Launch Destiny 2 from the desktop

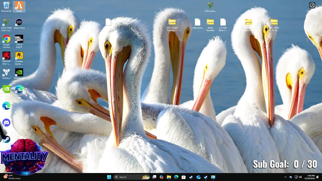pos(6,74)
